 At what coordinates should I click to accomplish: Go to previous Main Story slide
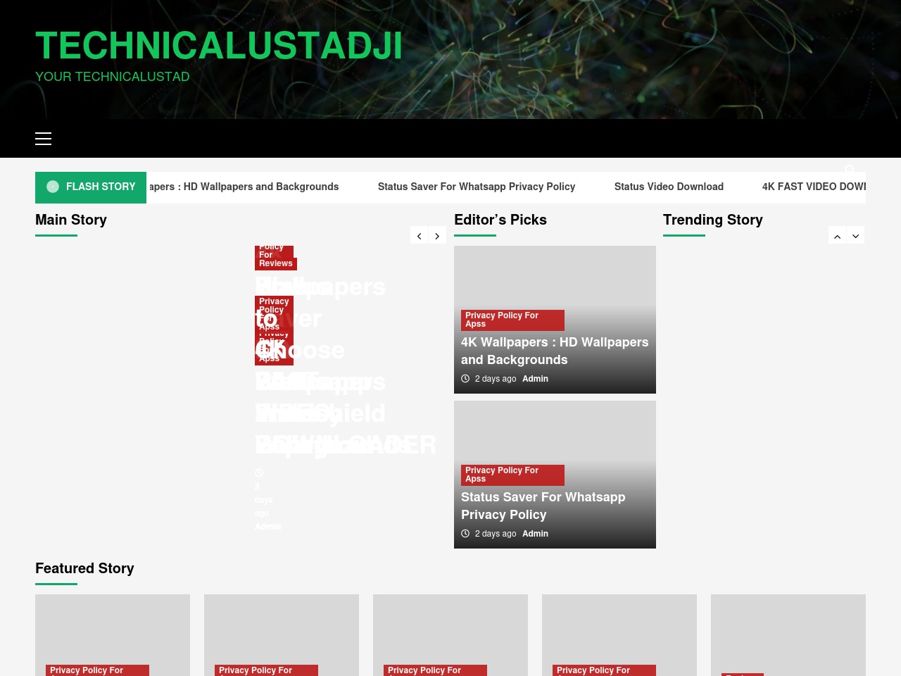point(419,236)
